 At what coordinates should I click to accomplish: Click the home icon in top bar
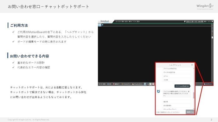point(202,21)
